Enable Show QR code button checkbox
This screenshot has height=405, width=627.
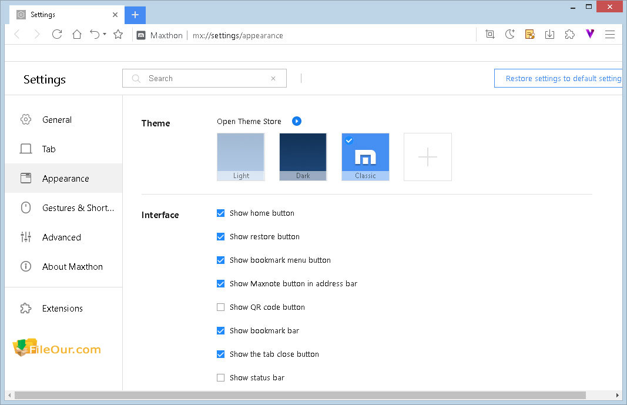pos(221,307)
